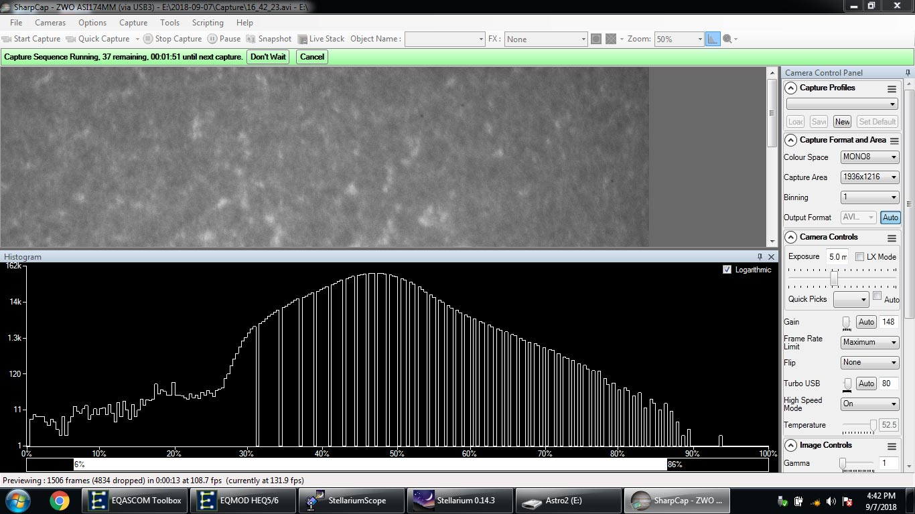Image resolution: width=915 pixels, height=514 pixels.
Task: Click the New profile button
Action: click(843, 122)
